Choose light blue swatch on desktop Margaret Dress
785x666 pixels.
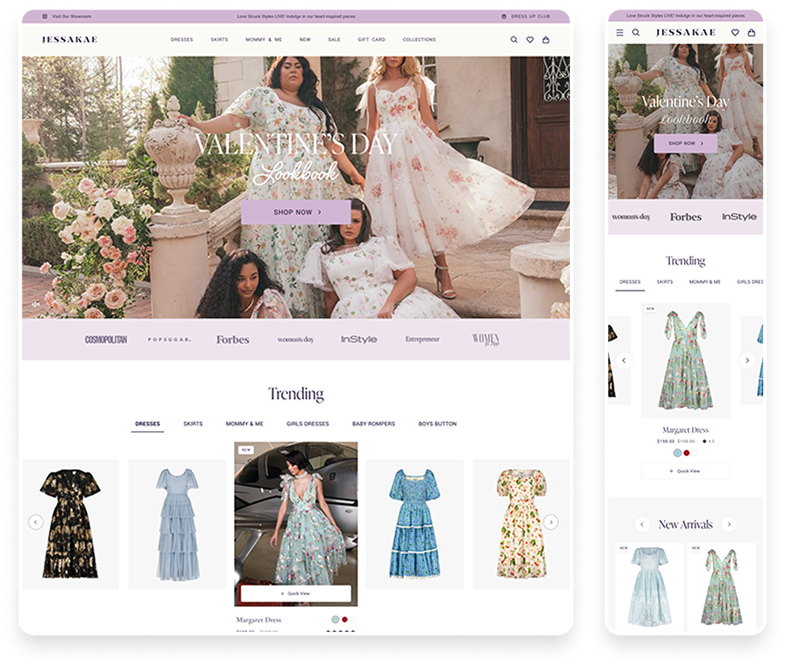coord(335,620)
